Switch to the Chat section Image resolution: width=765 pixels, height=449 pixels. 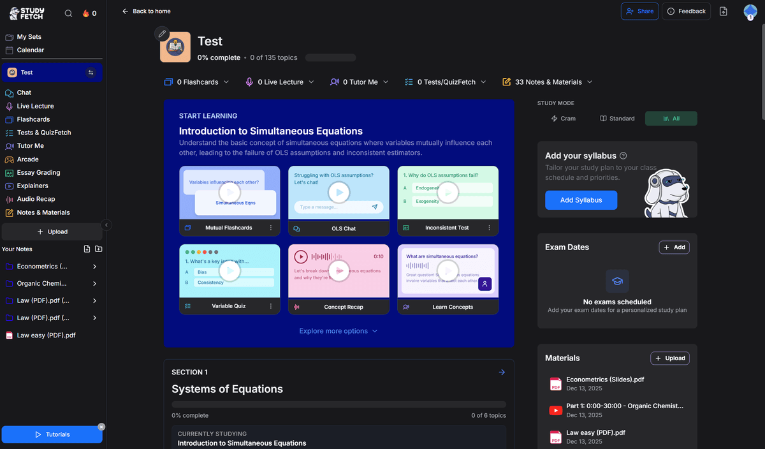pos(24,92)
